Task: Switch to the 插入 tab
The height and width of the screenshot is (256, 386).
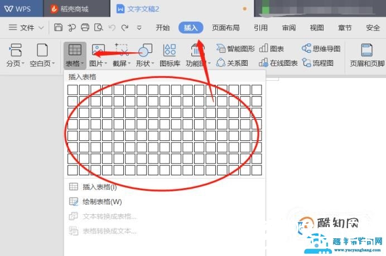Action: click(x=191, y=27)
